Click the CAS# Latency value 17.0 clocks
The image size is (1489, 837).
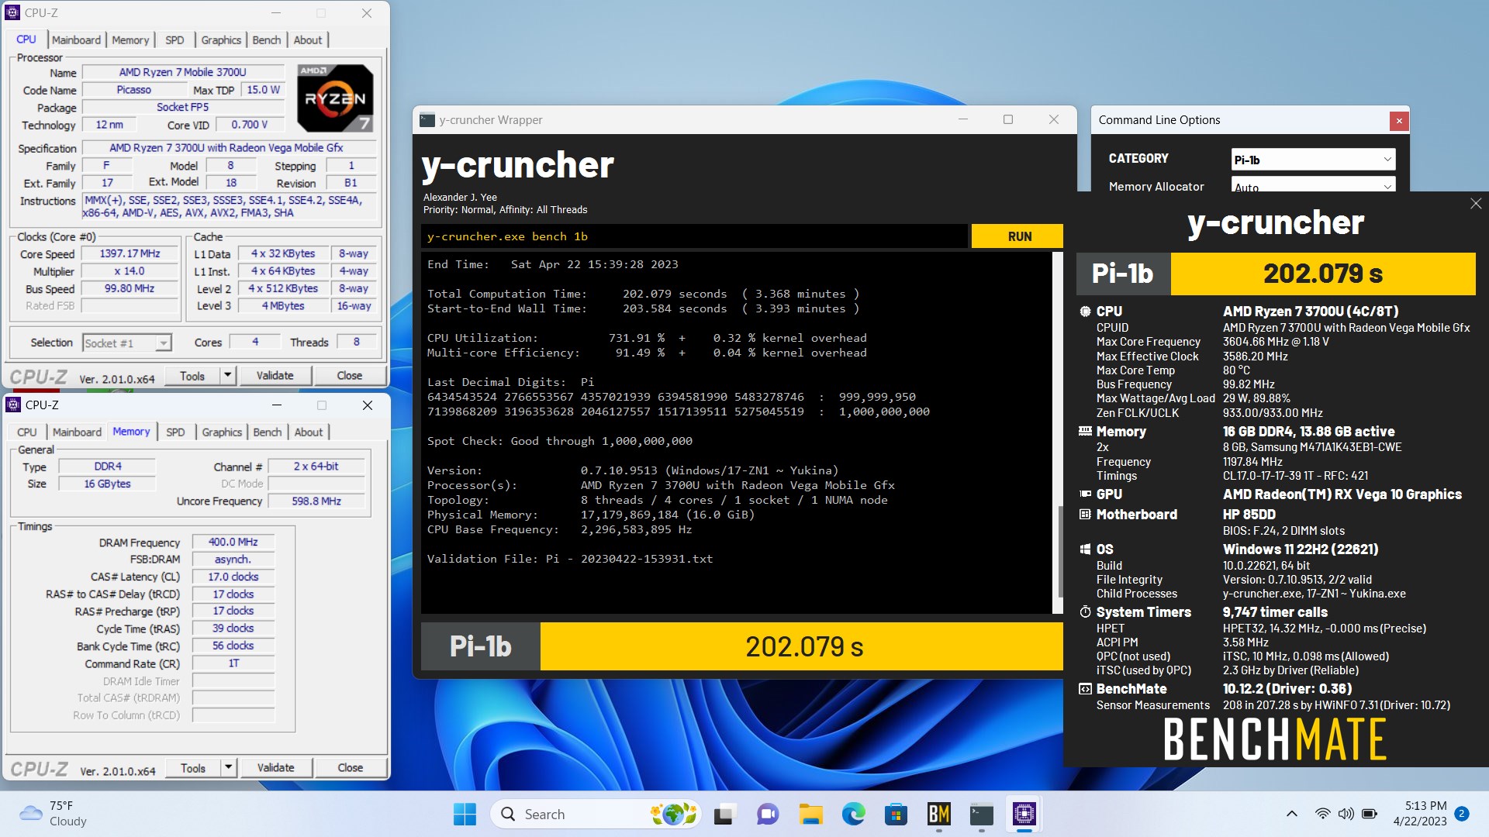click(x=233, y=577)
